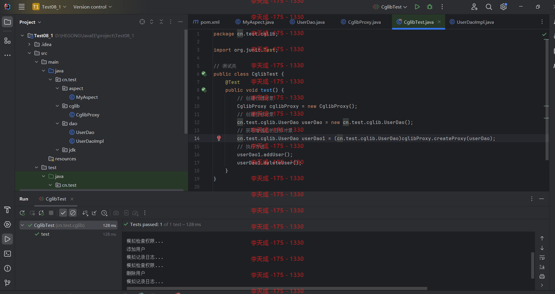Viewport: 555px width, 294px height.
Task: Stop the running process
Action: point(51,213)
